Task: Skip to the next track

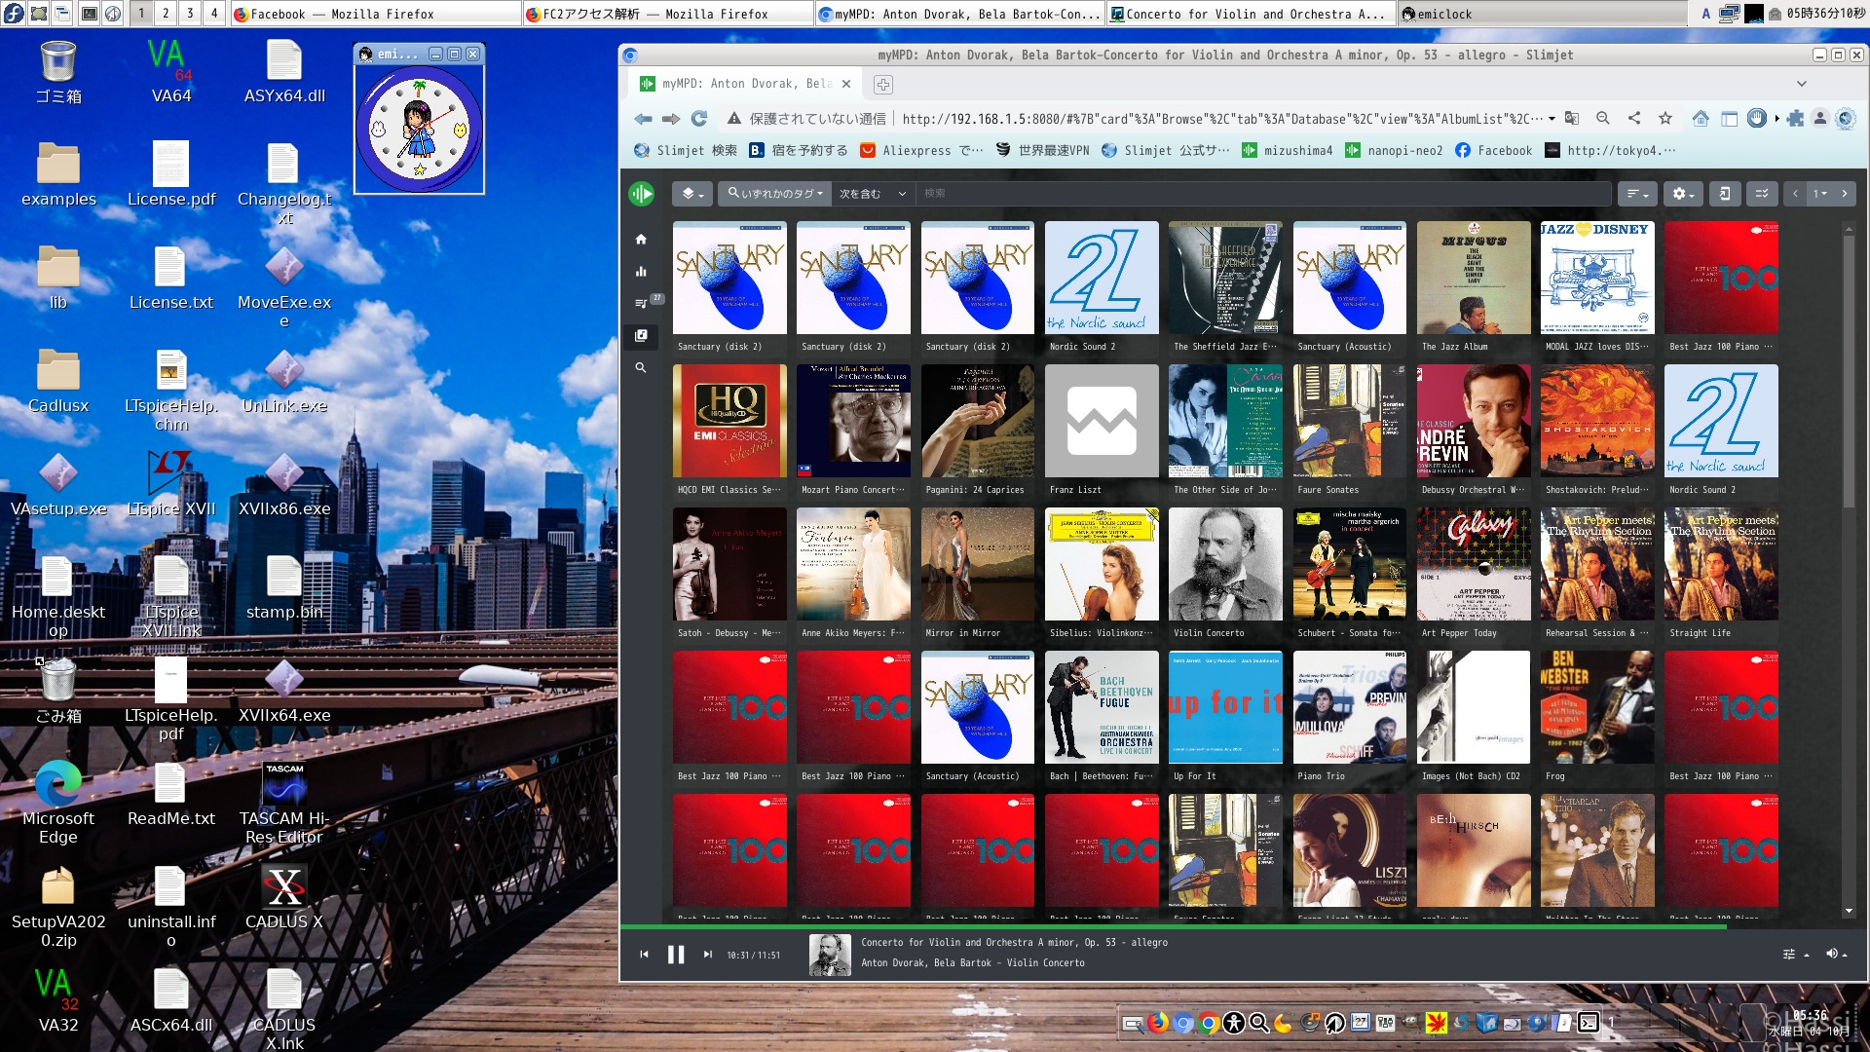Action: 708,955
